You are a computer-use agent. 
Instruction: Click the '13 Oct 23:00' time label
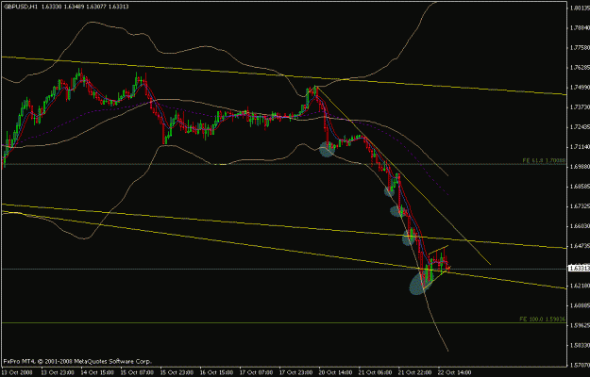point(56,372)
